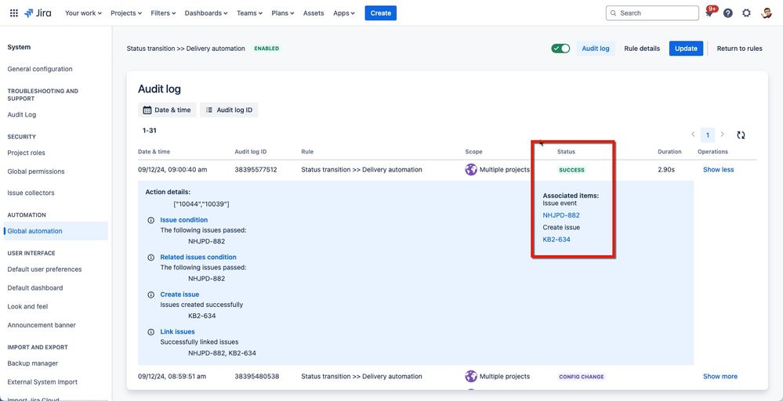Click Return to rules
Image resolution: width=783 pixels, height=401 pixels.
tap(740, 49)
